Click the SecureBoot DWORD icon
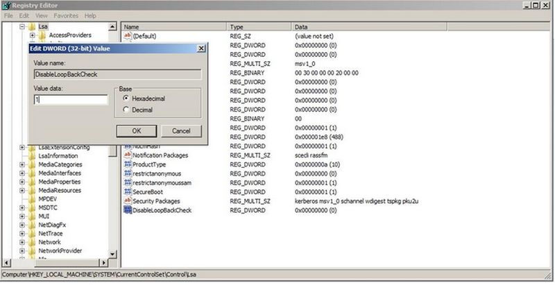The width and height of the screenshot is (555, 285). pos(128,191)
